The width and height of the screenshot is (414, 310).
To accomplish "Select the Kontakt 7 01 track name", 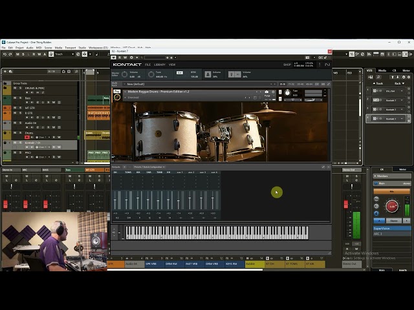I will pyautogui.click(x=32, y=143).
